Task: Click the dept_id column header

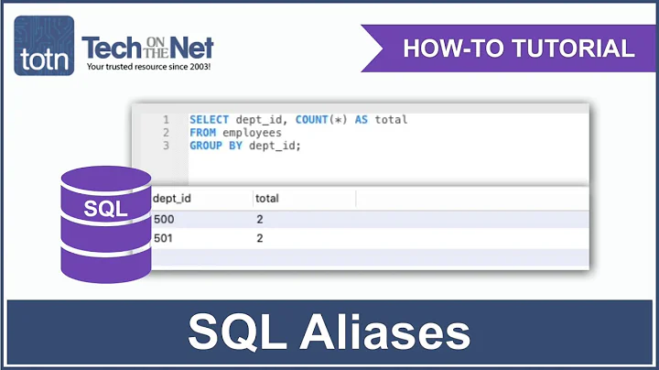Action: coord(172,198)
